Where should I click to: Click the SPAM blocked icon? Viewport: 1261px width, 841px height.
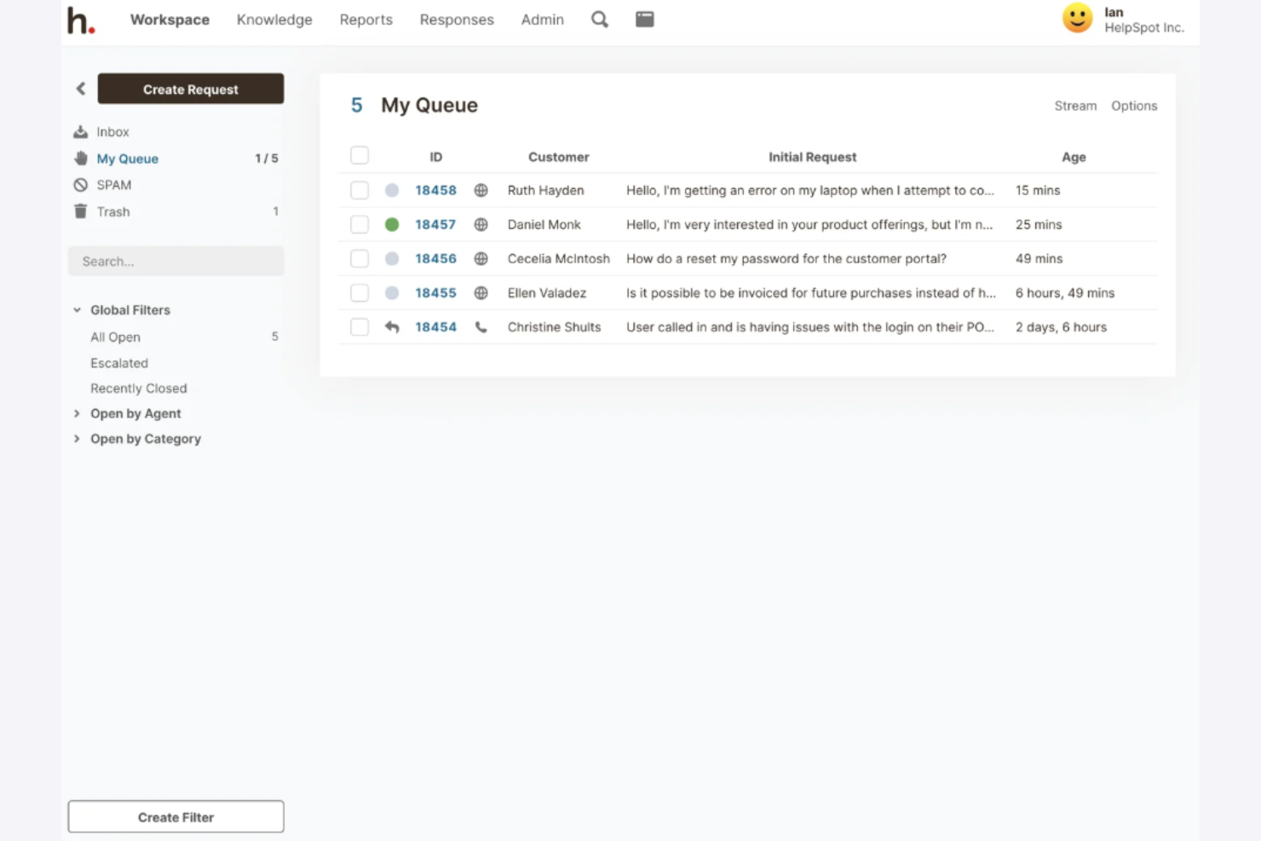79,184
